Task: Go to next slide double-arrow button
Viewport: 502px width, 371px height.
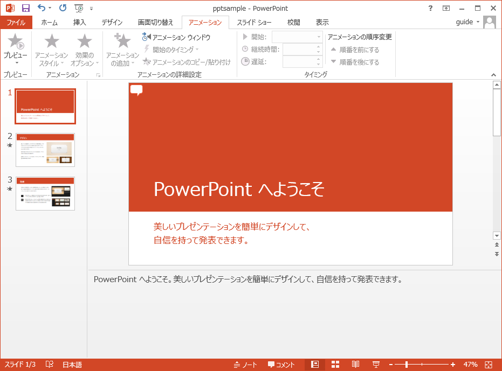Action: [x=497, y=254]
